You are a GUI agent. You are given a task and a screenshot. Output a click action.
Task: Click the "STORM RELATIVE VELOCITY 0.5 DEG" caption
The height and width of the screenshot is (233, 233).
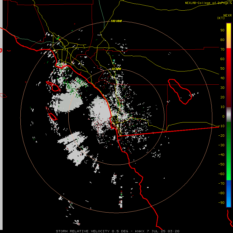tap(92, 231)
